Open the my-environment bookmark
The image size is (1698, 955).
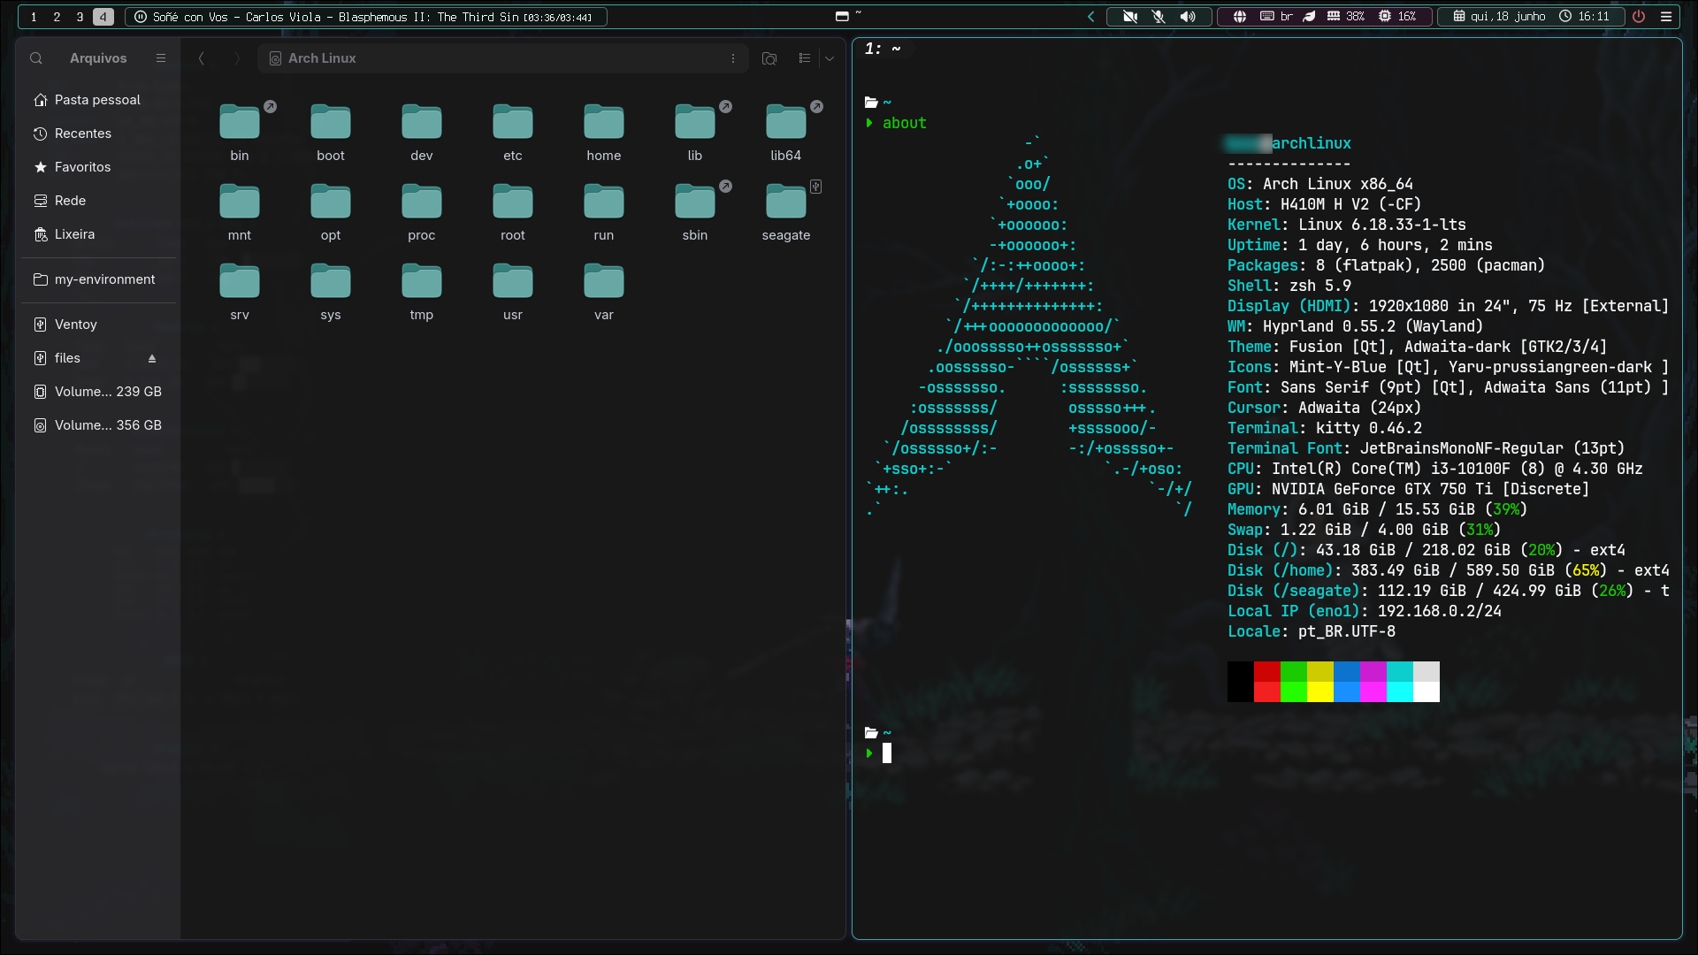point(99,279)
